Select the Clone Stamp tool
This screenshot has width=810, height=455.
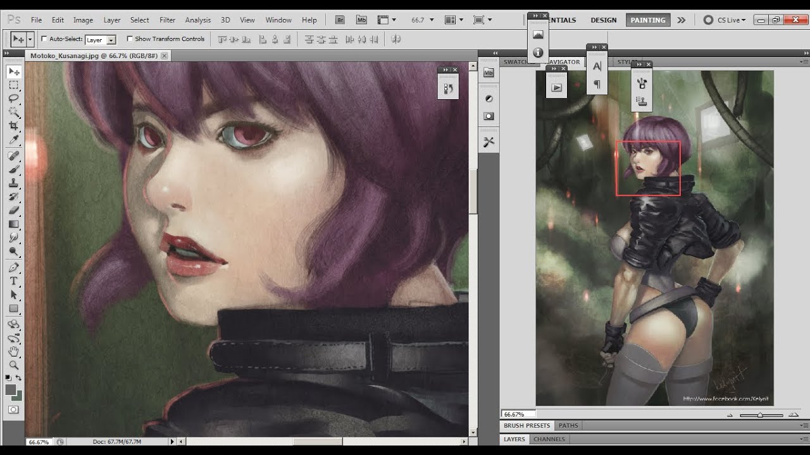13,183
